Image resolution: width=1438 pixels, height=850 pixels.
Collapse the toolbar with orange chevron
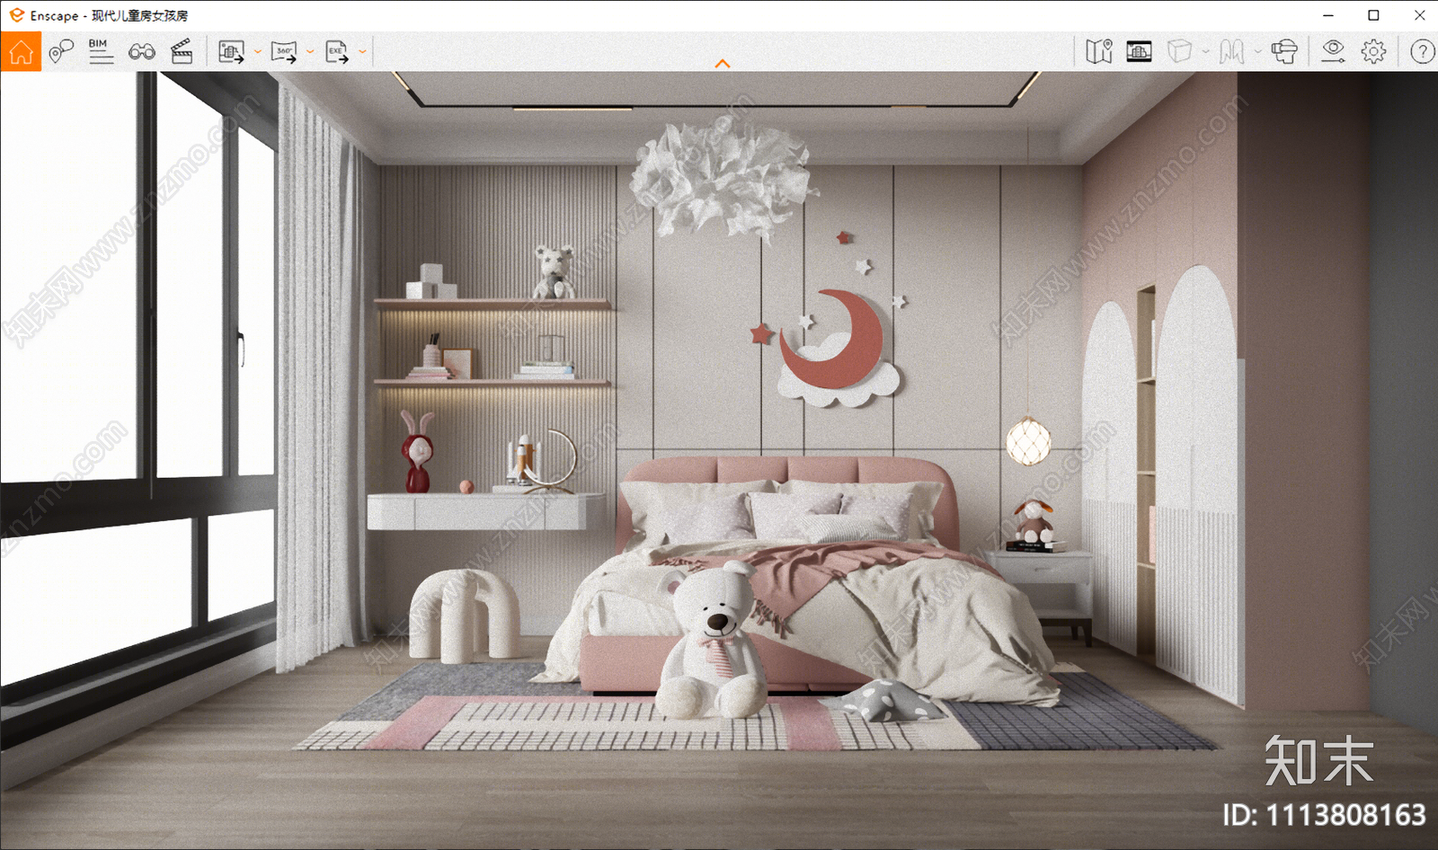(x=722, y=64)
